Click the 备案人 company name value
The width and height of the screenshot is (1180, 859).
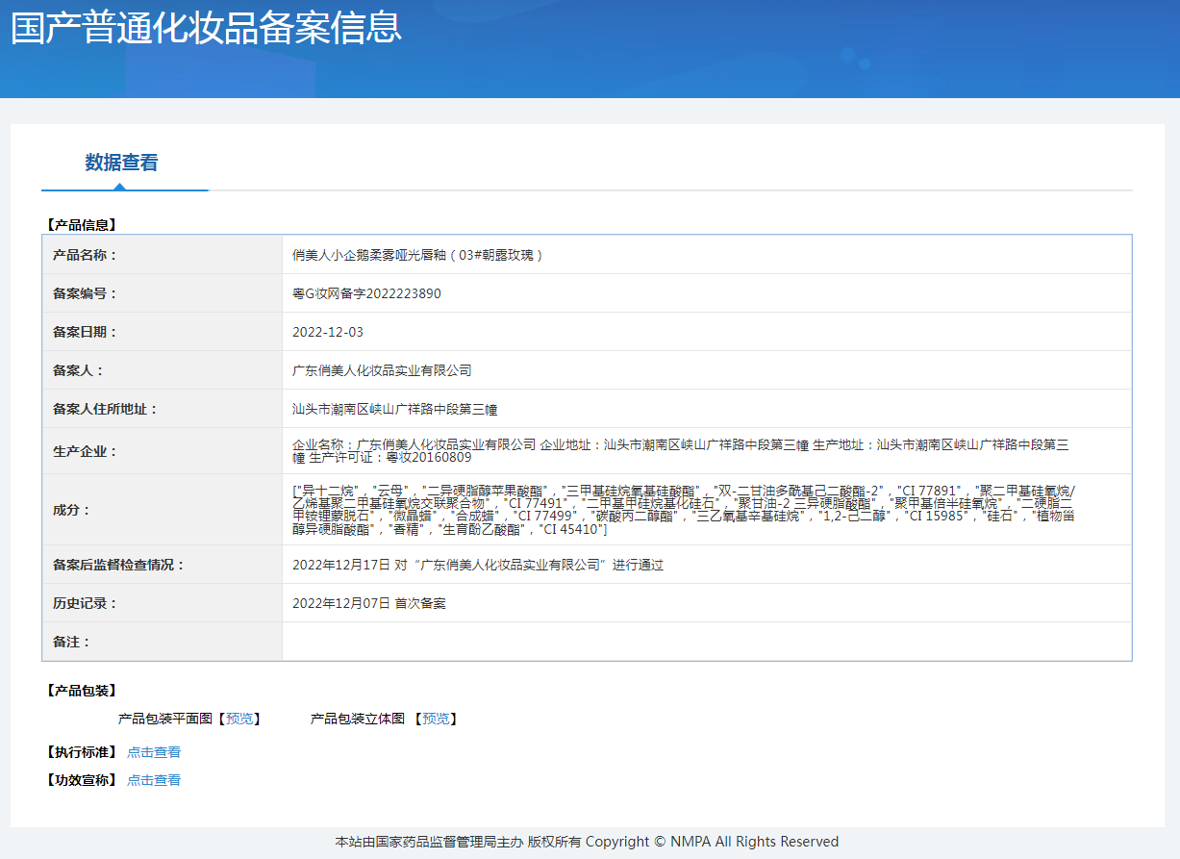pos(382,370)
